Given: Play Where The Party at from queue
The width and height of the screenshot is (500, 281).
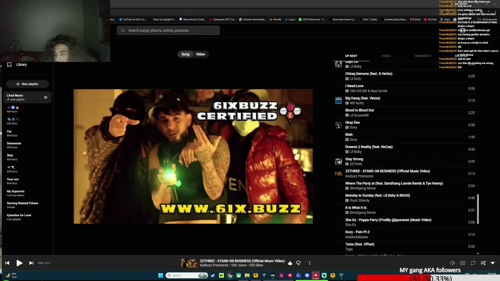Looking at the screenshot, I should pyautogui.click(x=405, y=186).
